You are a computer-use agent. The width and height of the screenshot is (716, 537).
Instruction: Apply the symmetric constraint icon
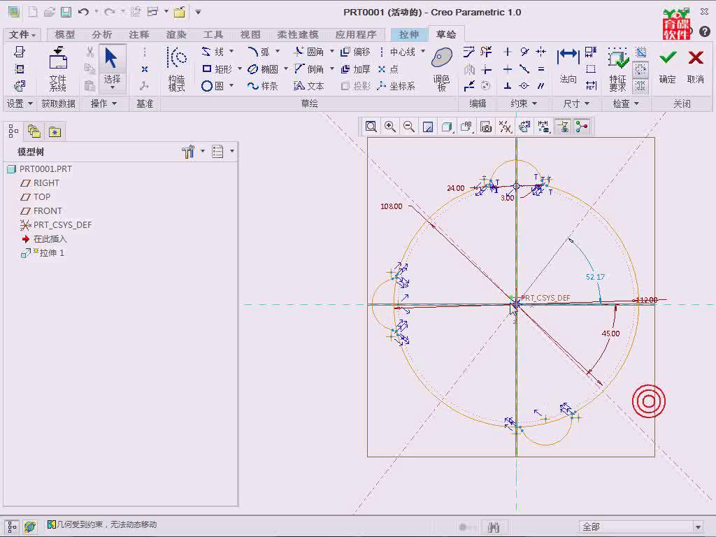[541, 52]
